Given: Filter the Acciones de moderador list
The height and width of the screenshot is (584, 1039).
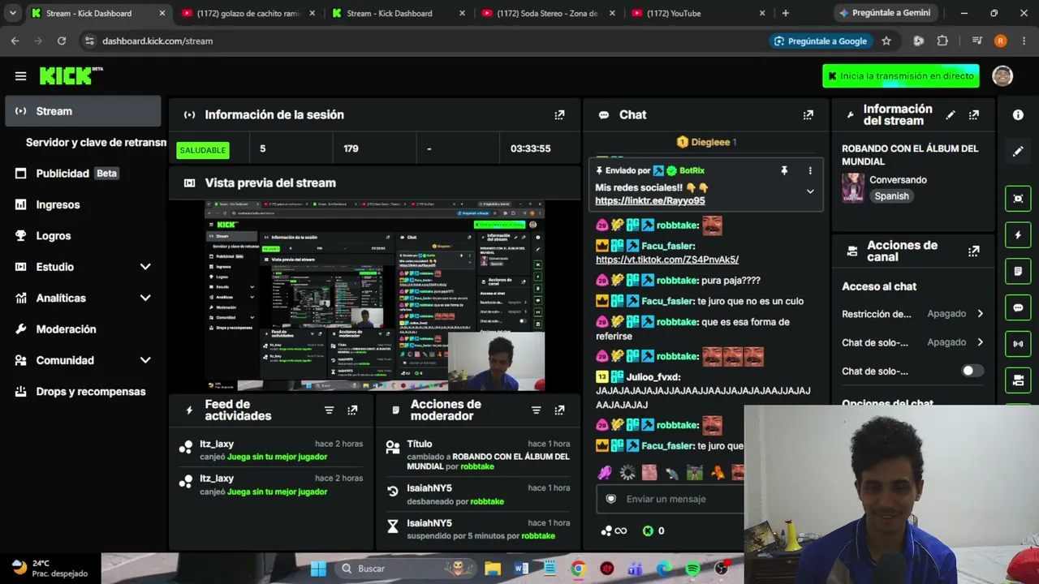Looking at the screenshot, I should pos(536,410).
